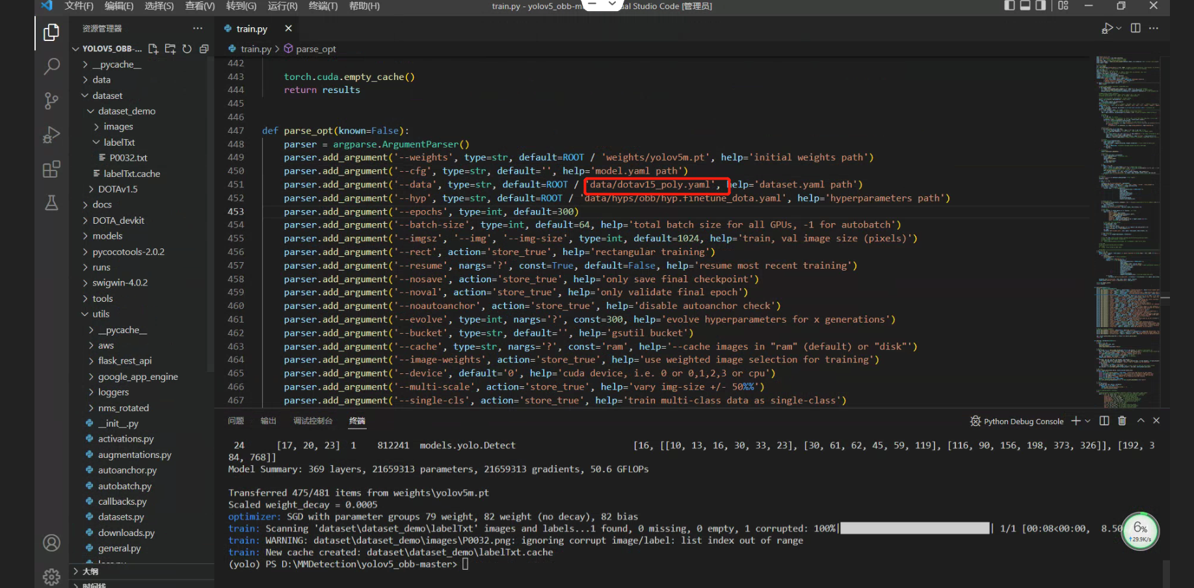Create a new file in the explorer

tap(153, 48)
